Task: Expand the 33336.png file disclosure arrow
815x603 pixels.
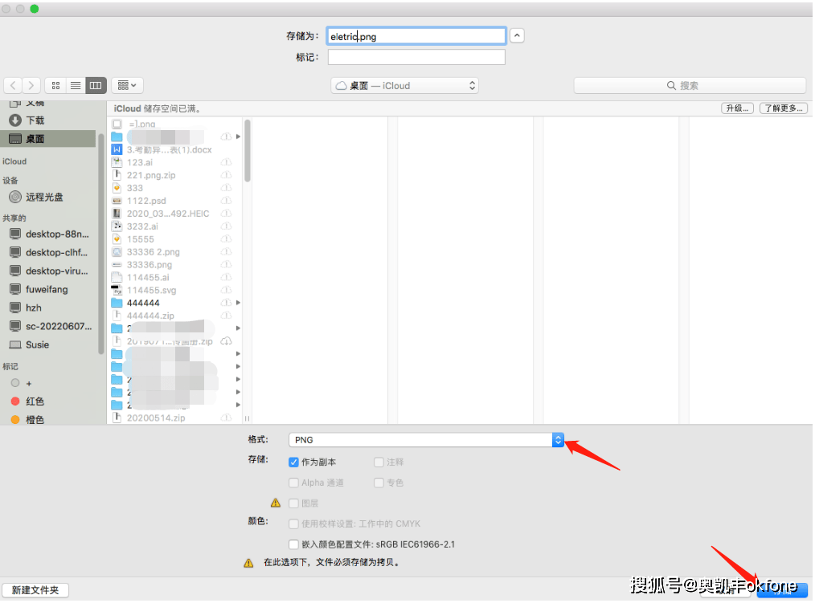Action: click(237, 264)
